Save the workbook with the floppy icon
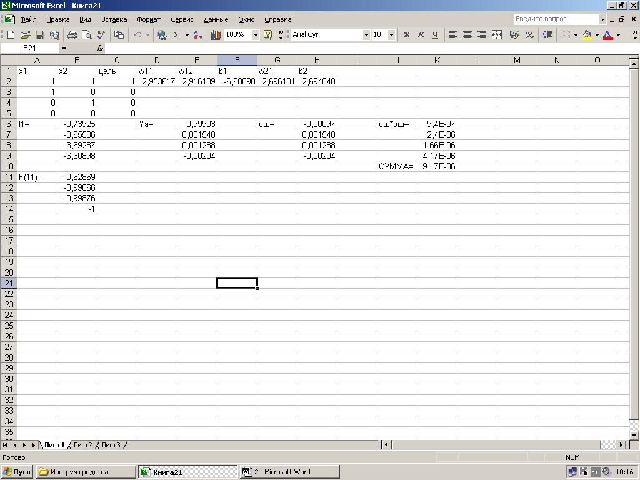The image size is (640, 480). [39, 35]
